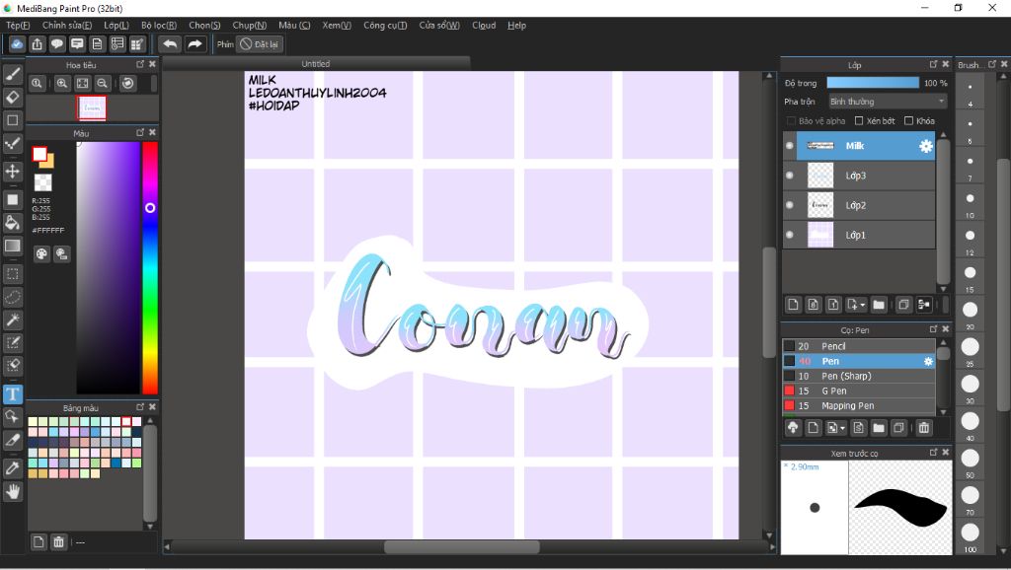1011x570 pixels.
Task: Open the Cloud menu
Action: point(484,25)
